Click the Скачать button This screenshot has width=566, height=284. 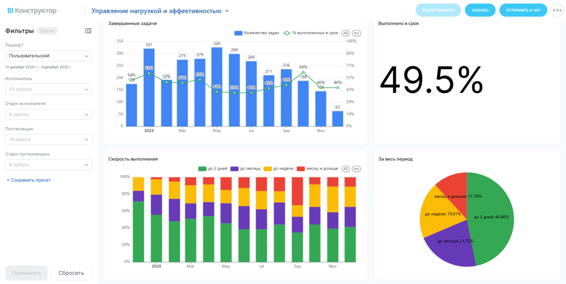pyautogui.click(x=480, y=10)
